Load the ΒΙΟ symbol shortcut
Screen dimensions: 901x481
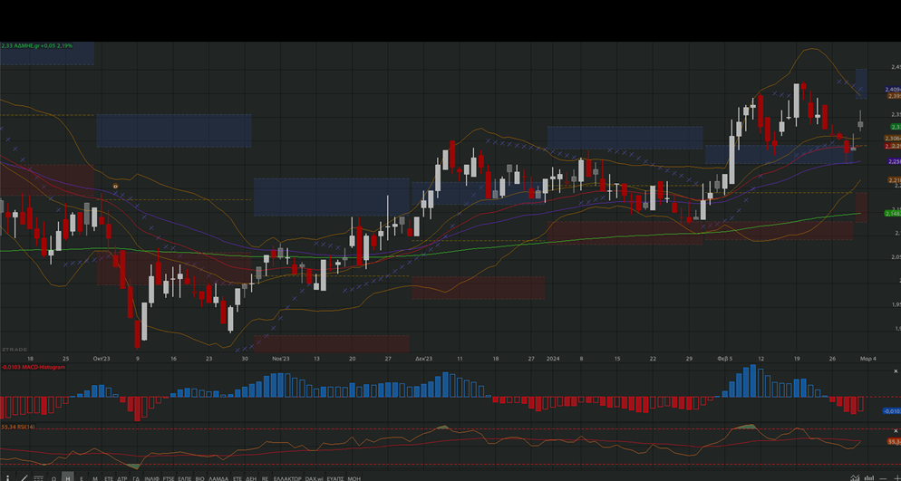point(200,478)
